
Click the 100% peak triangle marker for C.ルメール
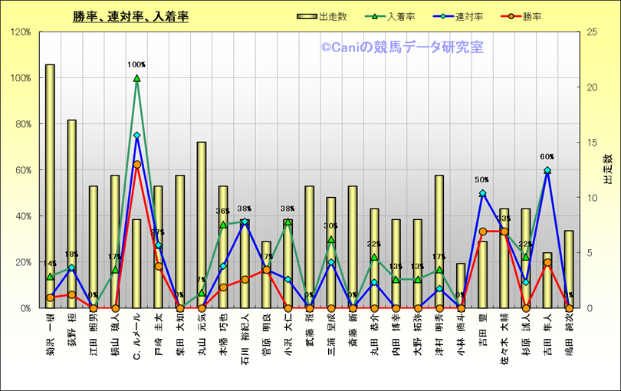tap(136, 78)
